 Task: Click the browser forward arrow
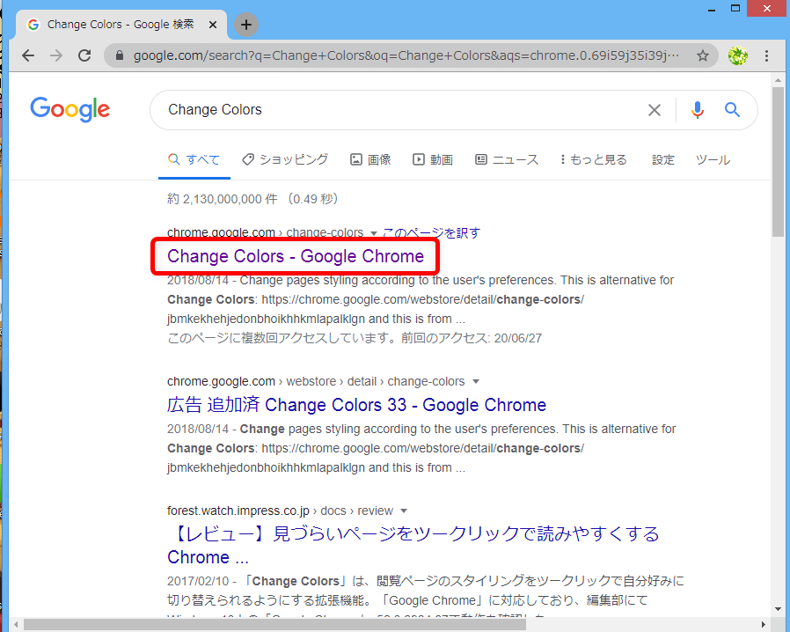(x=56, y=55)
